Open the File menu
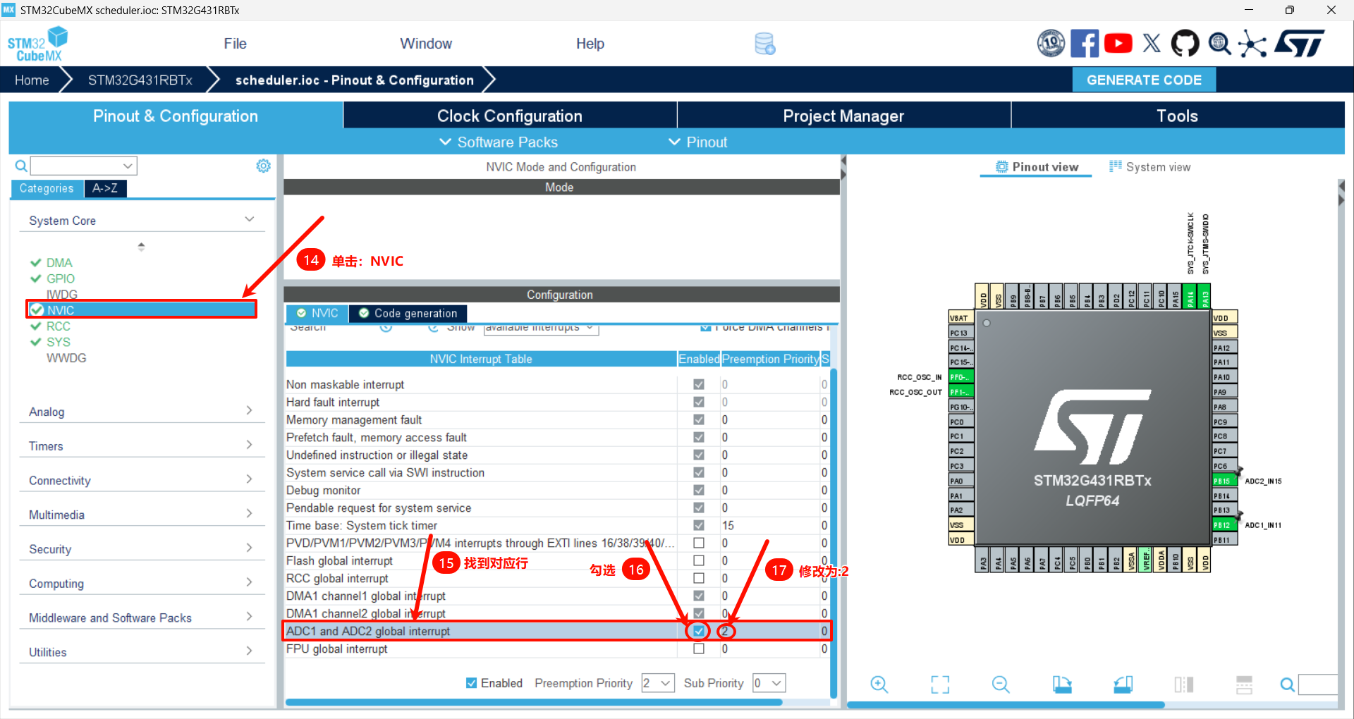The image size is (1354, 719). click(235, 44)
